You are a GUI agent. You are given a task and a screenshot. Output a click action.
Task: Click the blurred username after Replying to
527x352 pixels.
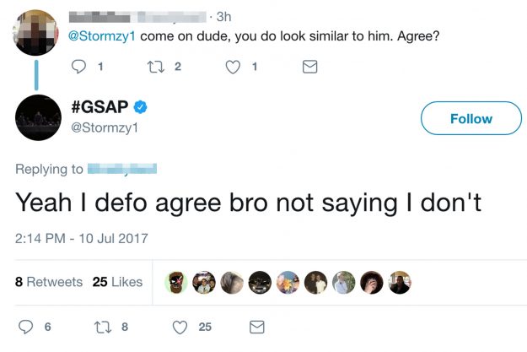click(122, 169)
